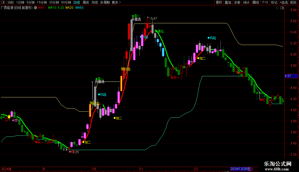The height and width of the screenshot is (172, 299).
Task: Click the diamond marker icon near price axis
Action: coord(277,8)
